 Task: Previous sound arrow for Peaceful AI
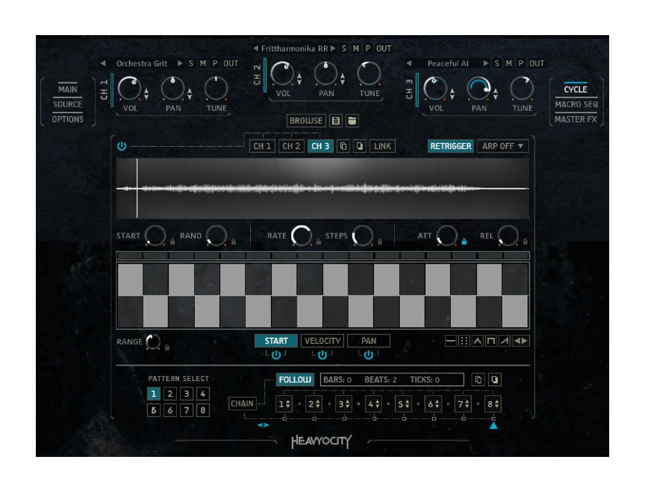coord(408,63)
